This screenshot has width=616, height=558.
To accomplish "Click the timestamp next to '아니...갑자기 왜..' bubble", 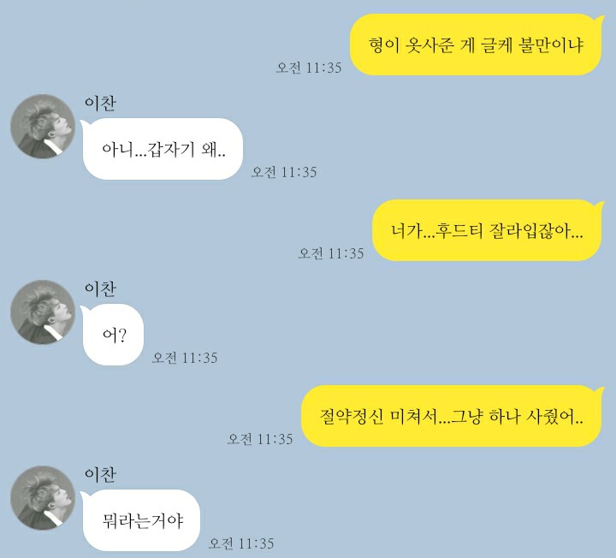I will (284, 172).
